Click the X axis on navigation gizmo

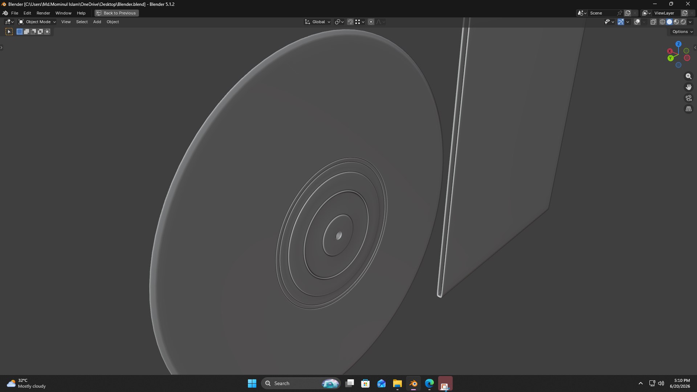(670, 51)
